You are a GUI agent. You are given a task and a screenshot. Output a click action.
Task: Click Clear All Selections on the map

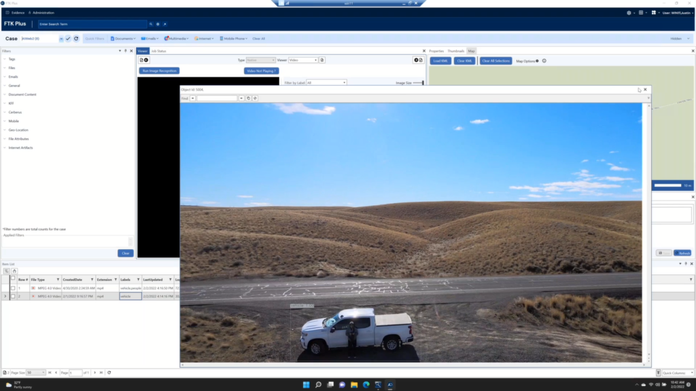tap(495, 60)
